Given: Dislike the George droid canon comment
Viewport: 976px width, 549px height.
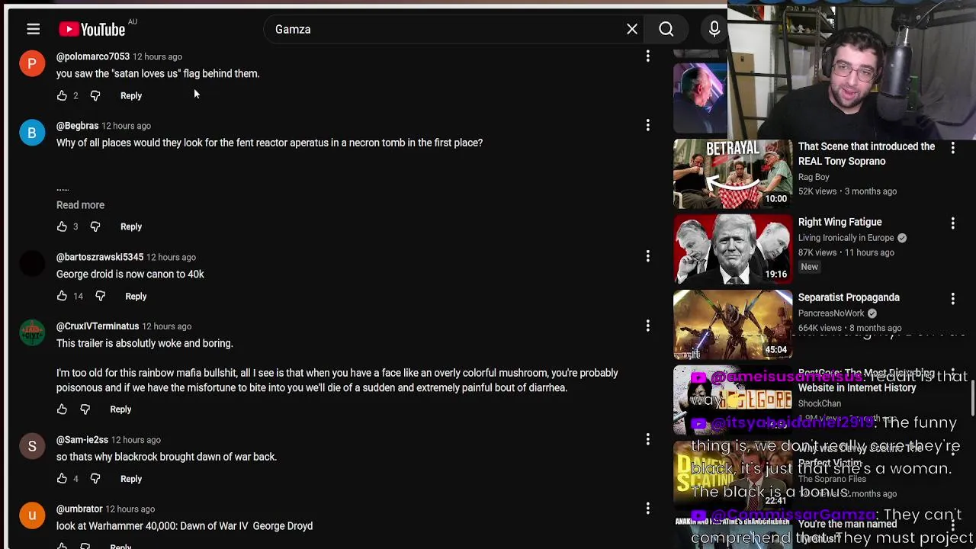Looking at the screenshot, I should point(100,296).
